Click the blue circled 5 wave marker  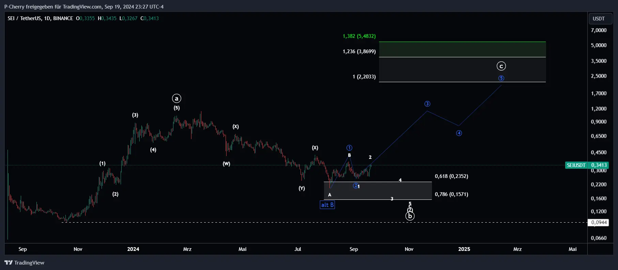[x=501, y=78]
